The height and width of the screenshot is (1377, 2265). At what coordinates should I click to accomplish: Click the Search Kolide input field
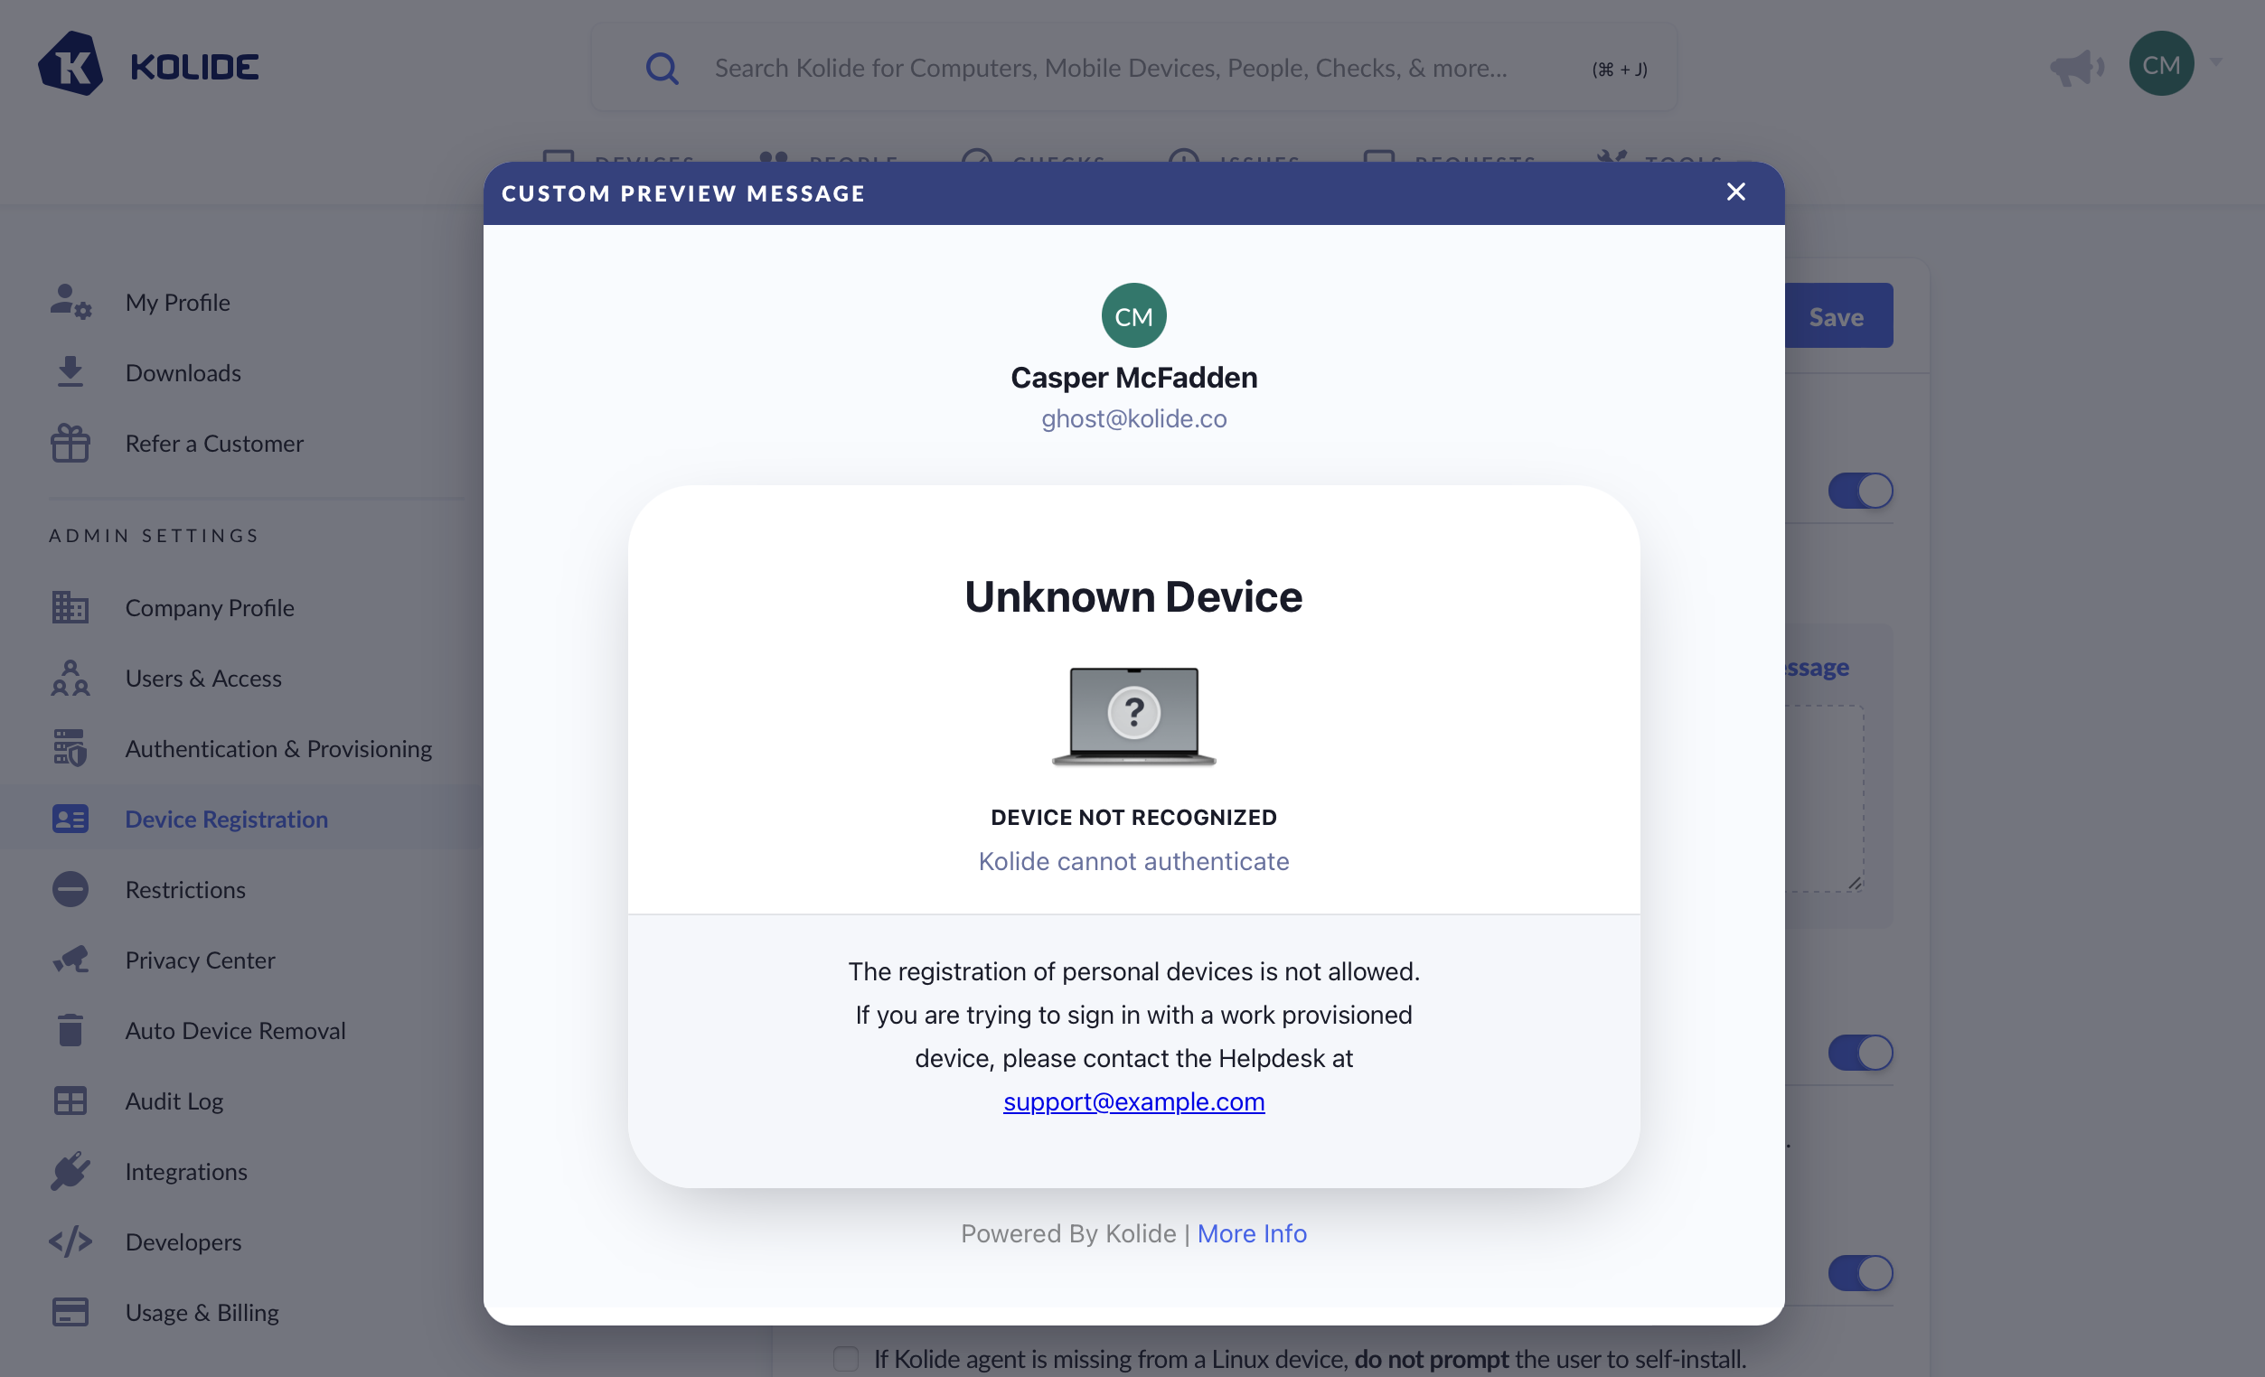click(x=1111, y=68)
